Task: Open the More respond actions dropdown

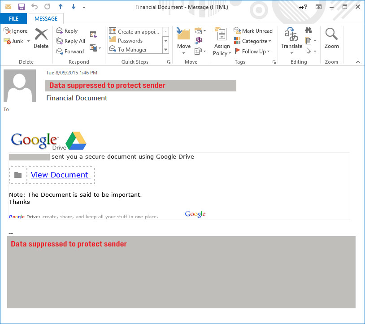Action: pyautogui.click(x=96, y=48)
